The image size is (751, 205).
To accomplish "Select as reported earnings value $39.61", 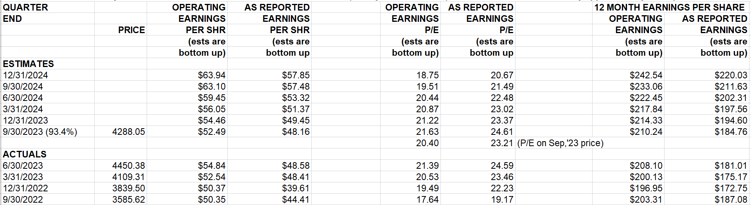I will 296,188.
